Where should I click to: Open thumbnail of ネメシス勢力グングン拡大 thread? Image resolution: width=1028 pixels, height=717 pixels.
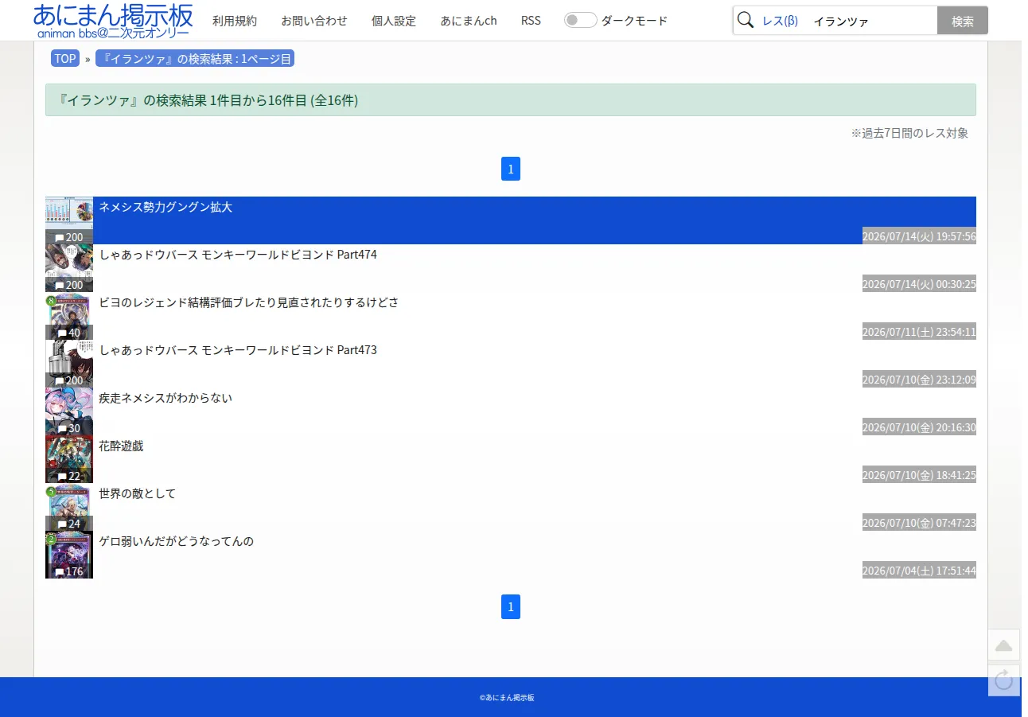coord(69,220)
